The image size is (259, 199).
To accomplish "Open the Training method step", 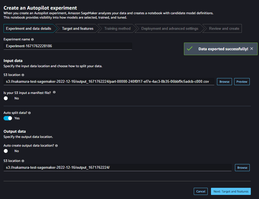I will pyautogui.click(x=117, y=28).
